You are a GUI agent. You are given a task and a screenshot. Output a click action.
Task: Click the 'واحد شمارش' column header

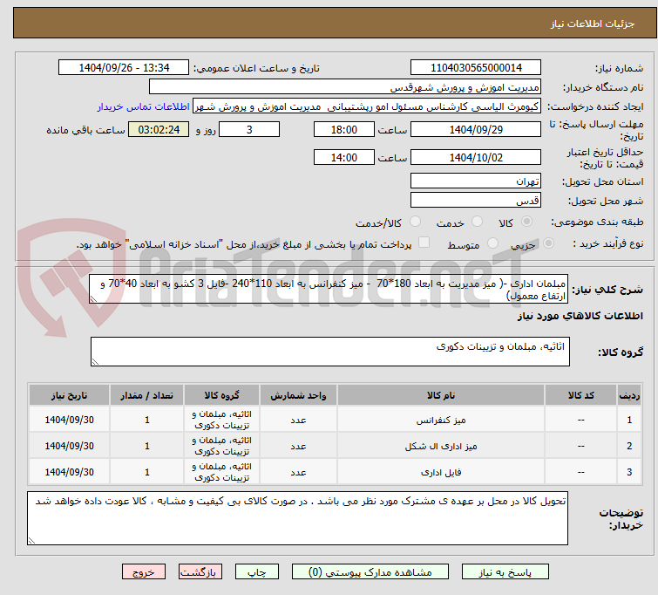298,395
